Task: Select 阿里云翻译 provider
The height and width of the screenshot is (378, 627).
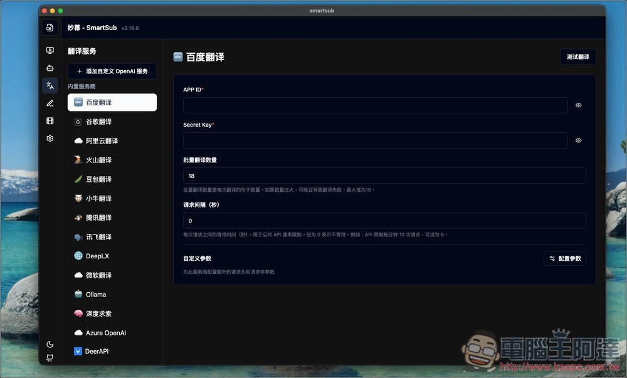Action: (x=112, y=141)
